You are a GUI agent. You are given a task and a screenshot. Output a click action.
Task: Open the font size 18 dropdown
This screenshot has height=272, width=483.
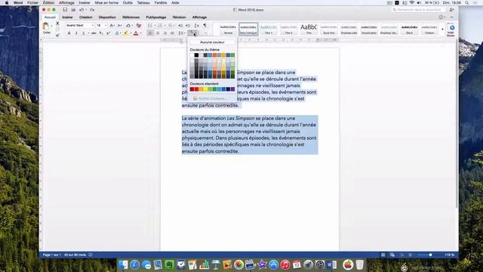(106, 25)
